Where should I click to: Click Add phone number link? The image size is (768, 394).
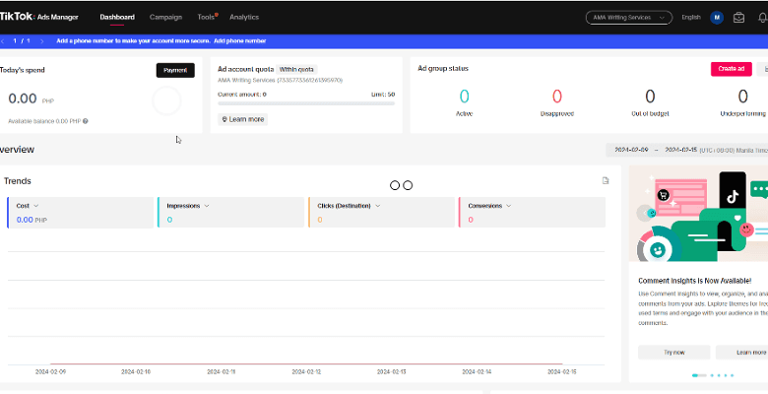(x=240, y=41)
